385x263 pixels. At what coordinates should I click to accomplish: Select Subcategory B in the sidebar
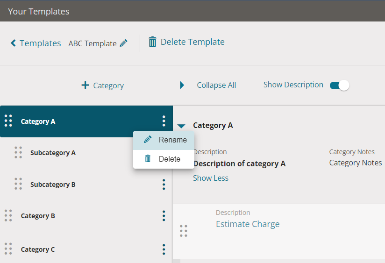pos(53,185)
